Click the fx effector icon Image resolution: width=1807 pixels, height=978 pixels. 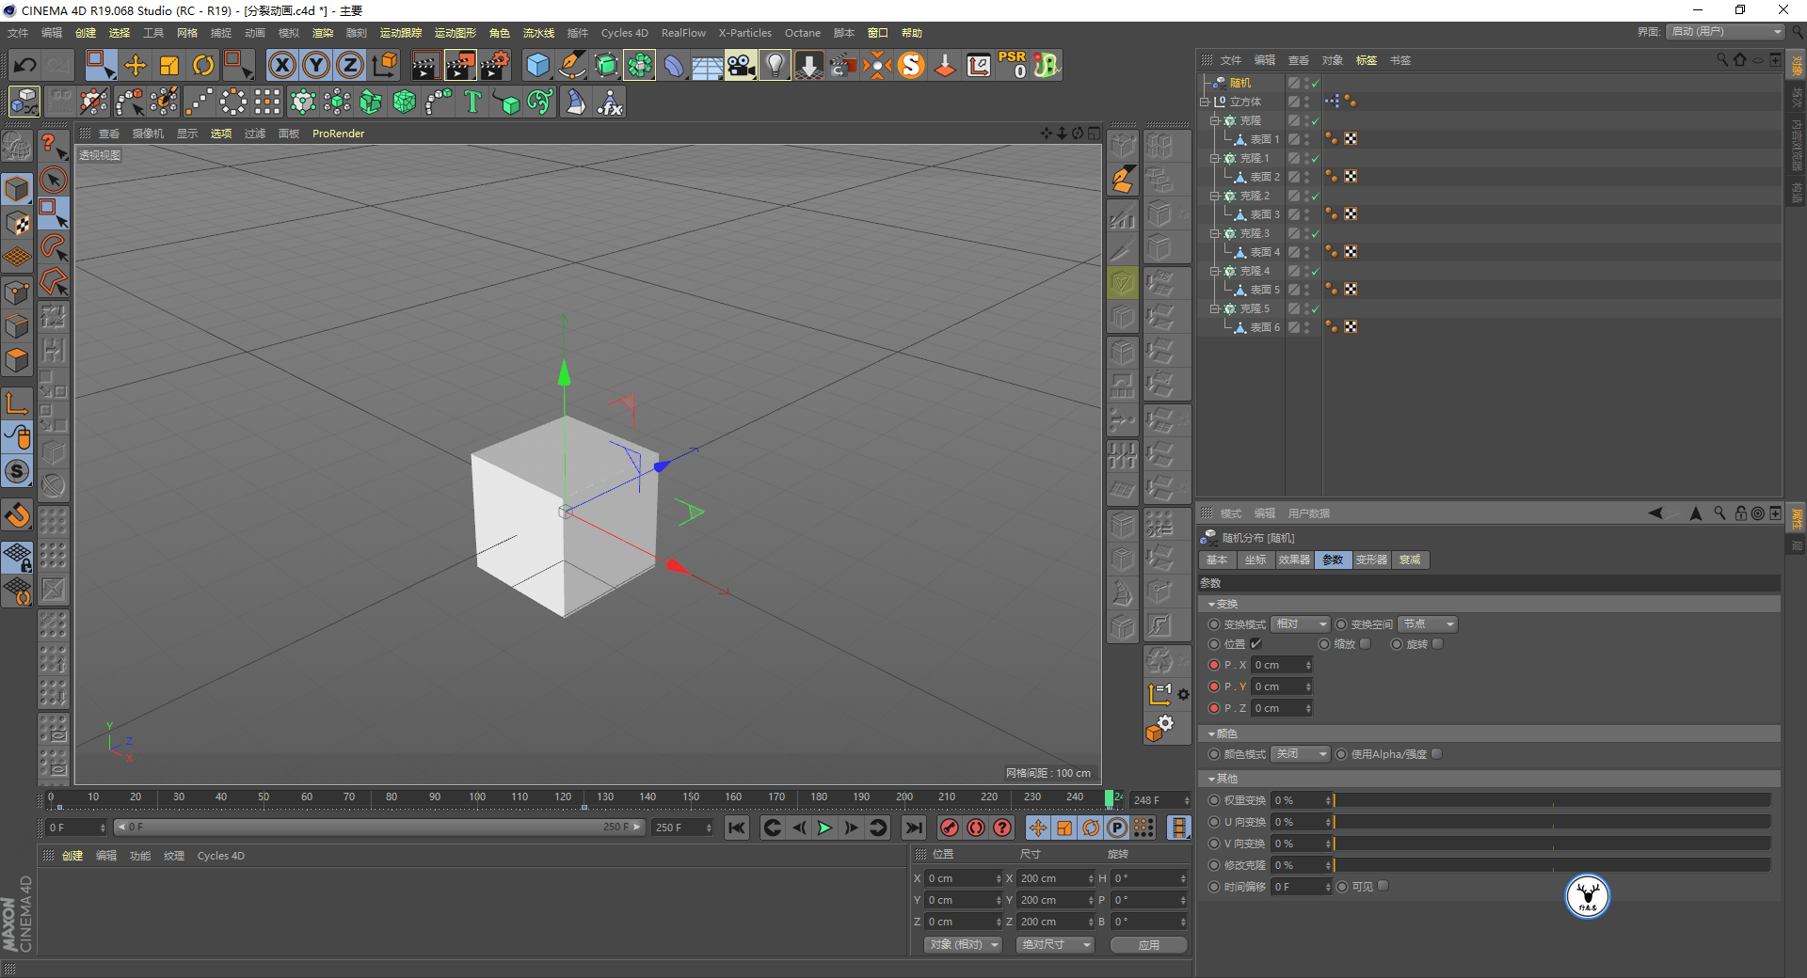click(610, 102)
